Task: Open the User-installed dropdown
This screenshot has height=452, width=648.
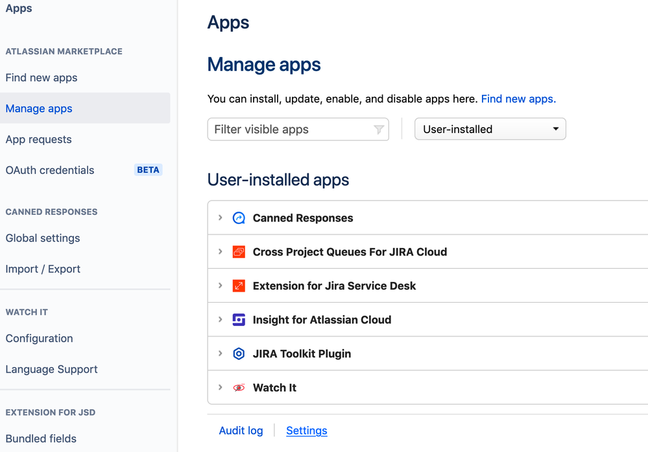Action: click(x=490, y=129)
